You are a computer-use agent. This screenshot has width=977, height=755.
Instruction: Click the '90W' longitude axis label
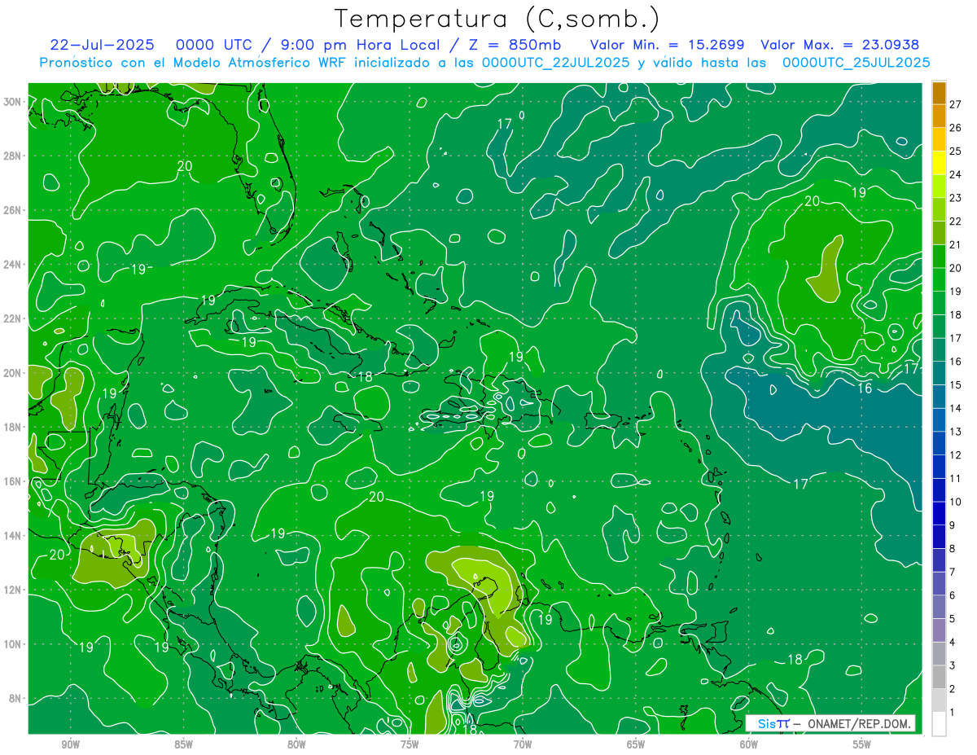click(71, 744)
